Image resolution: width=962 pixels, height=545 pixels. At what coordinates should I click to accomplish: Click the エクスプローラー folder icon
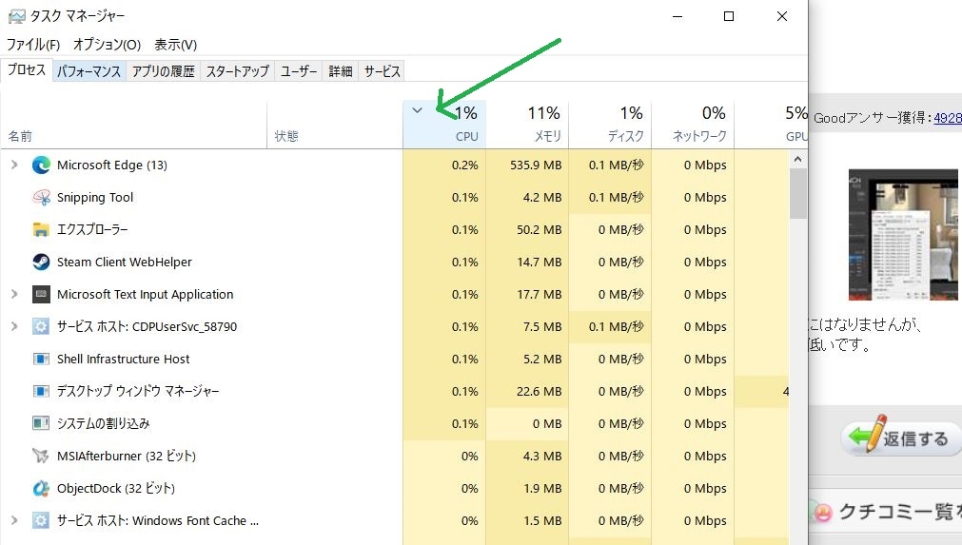click(41, 230)
